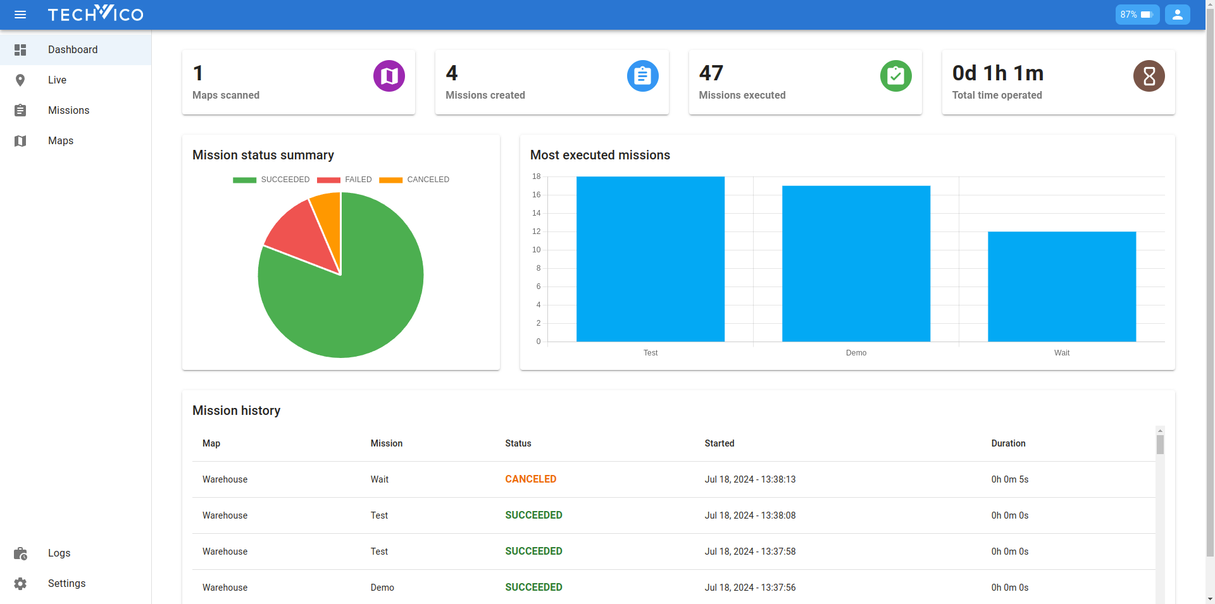Open the Live page from sidebar
Viewport: 1215px width, 604px height.
coord(57,80)
